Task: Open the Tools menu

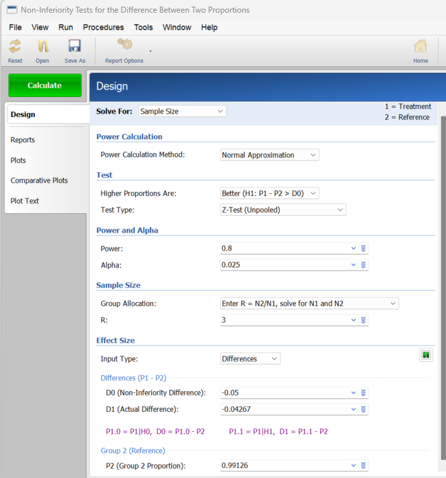Action: point(143,27)
